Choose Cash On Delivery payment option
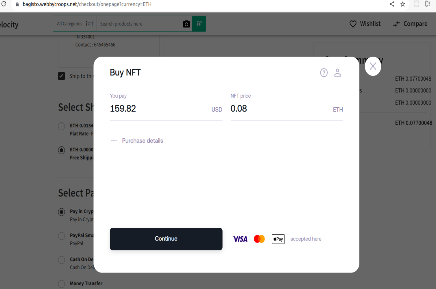This screenshot has width=436, height=289. tap(61, 260)
